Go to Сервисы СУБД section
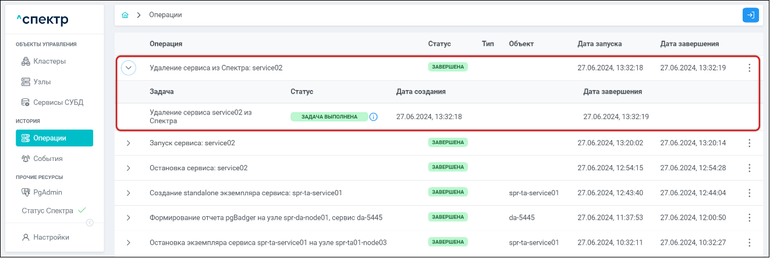The width and height of the screenshot is (770, 258). click(58, 102)
